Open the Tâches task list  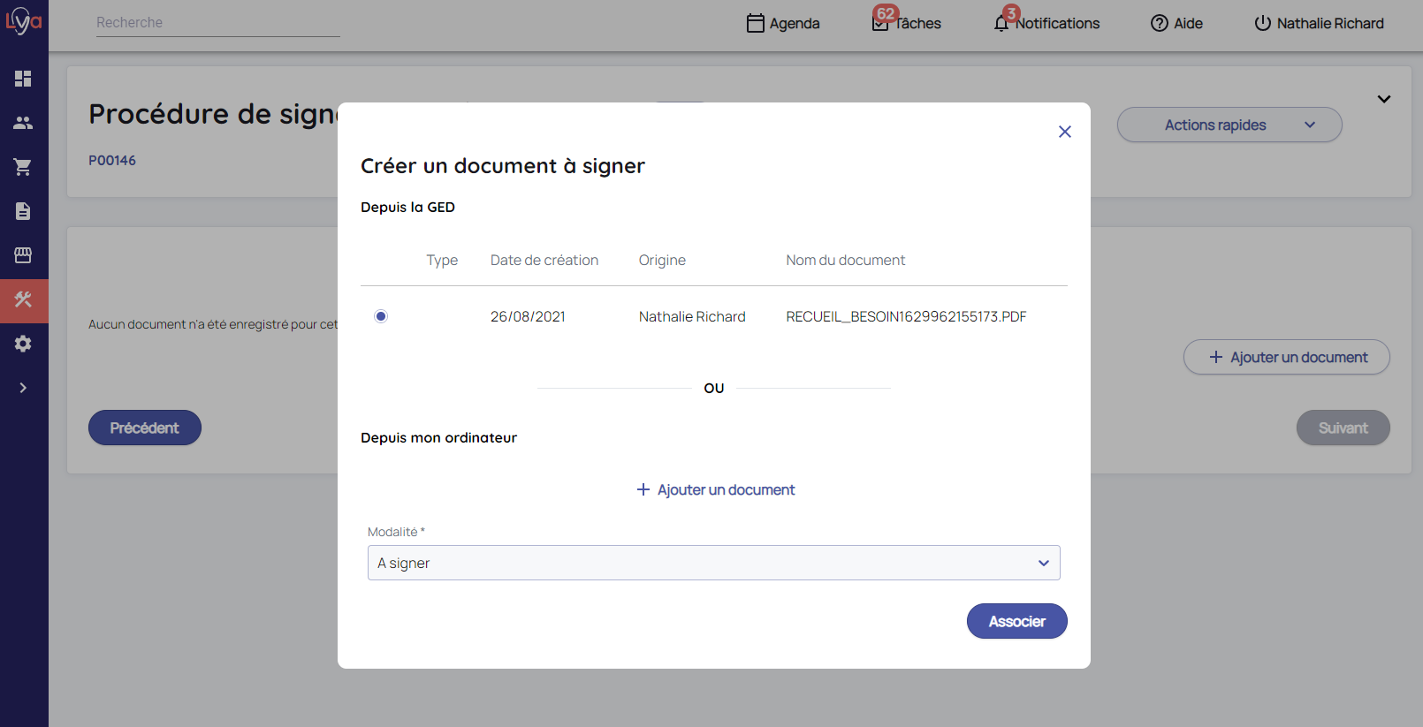pos(907,23)
